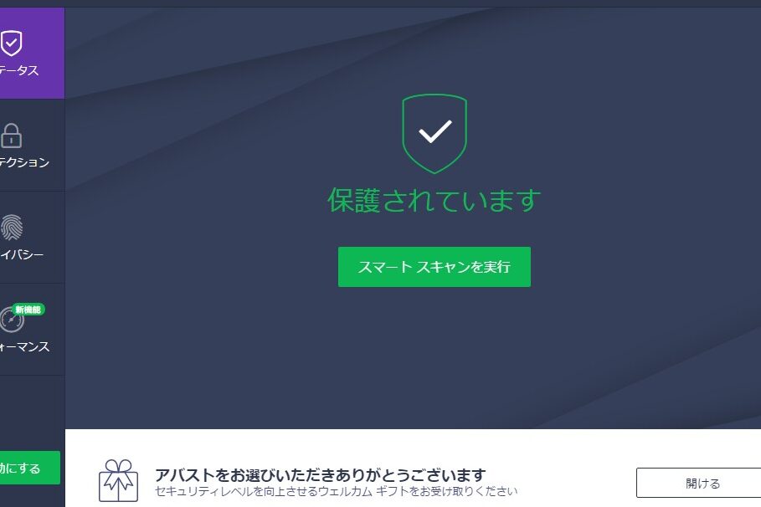Click empty sidebar area below パフォーマンス
761x507 pixels.
pyautogui.click(x=32, y=412)
